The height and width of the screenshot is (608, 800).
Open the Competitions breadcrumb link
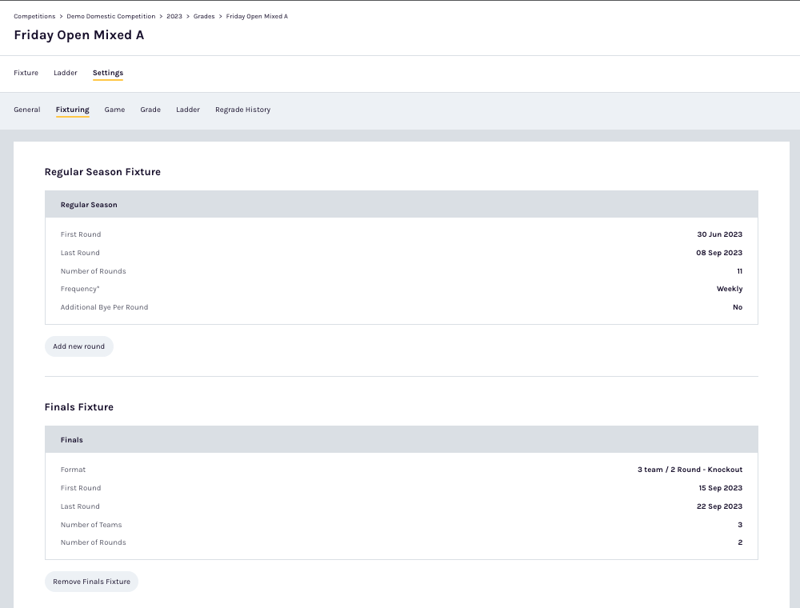[x=34, y=16]
